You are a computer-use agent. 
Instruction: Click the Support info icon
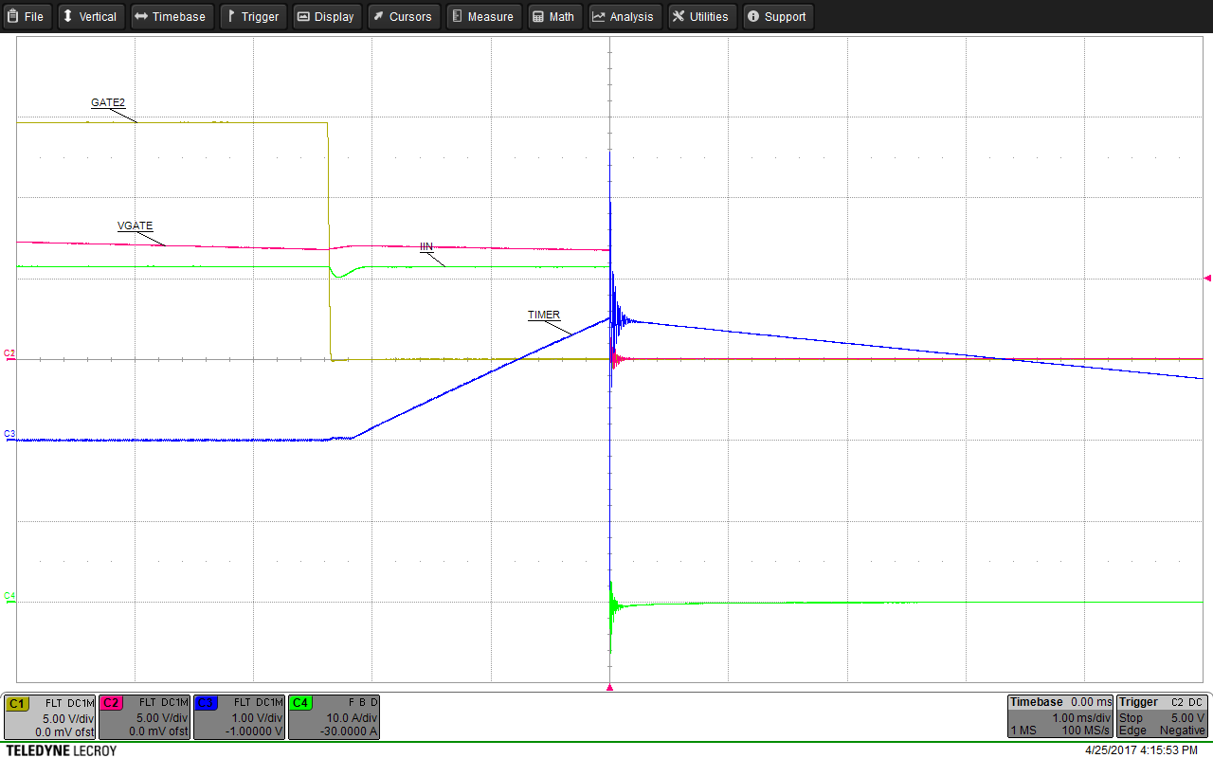click(751, 16)
